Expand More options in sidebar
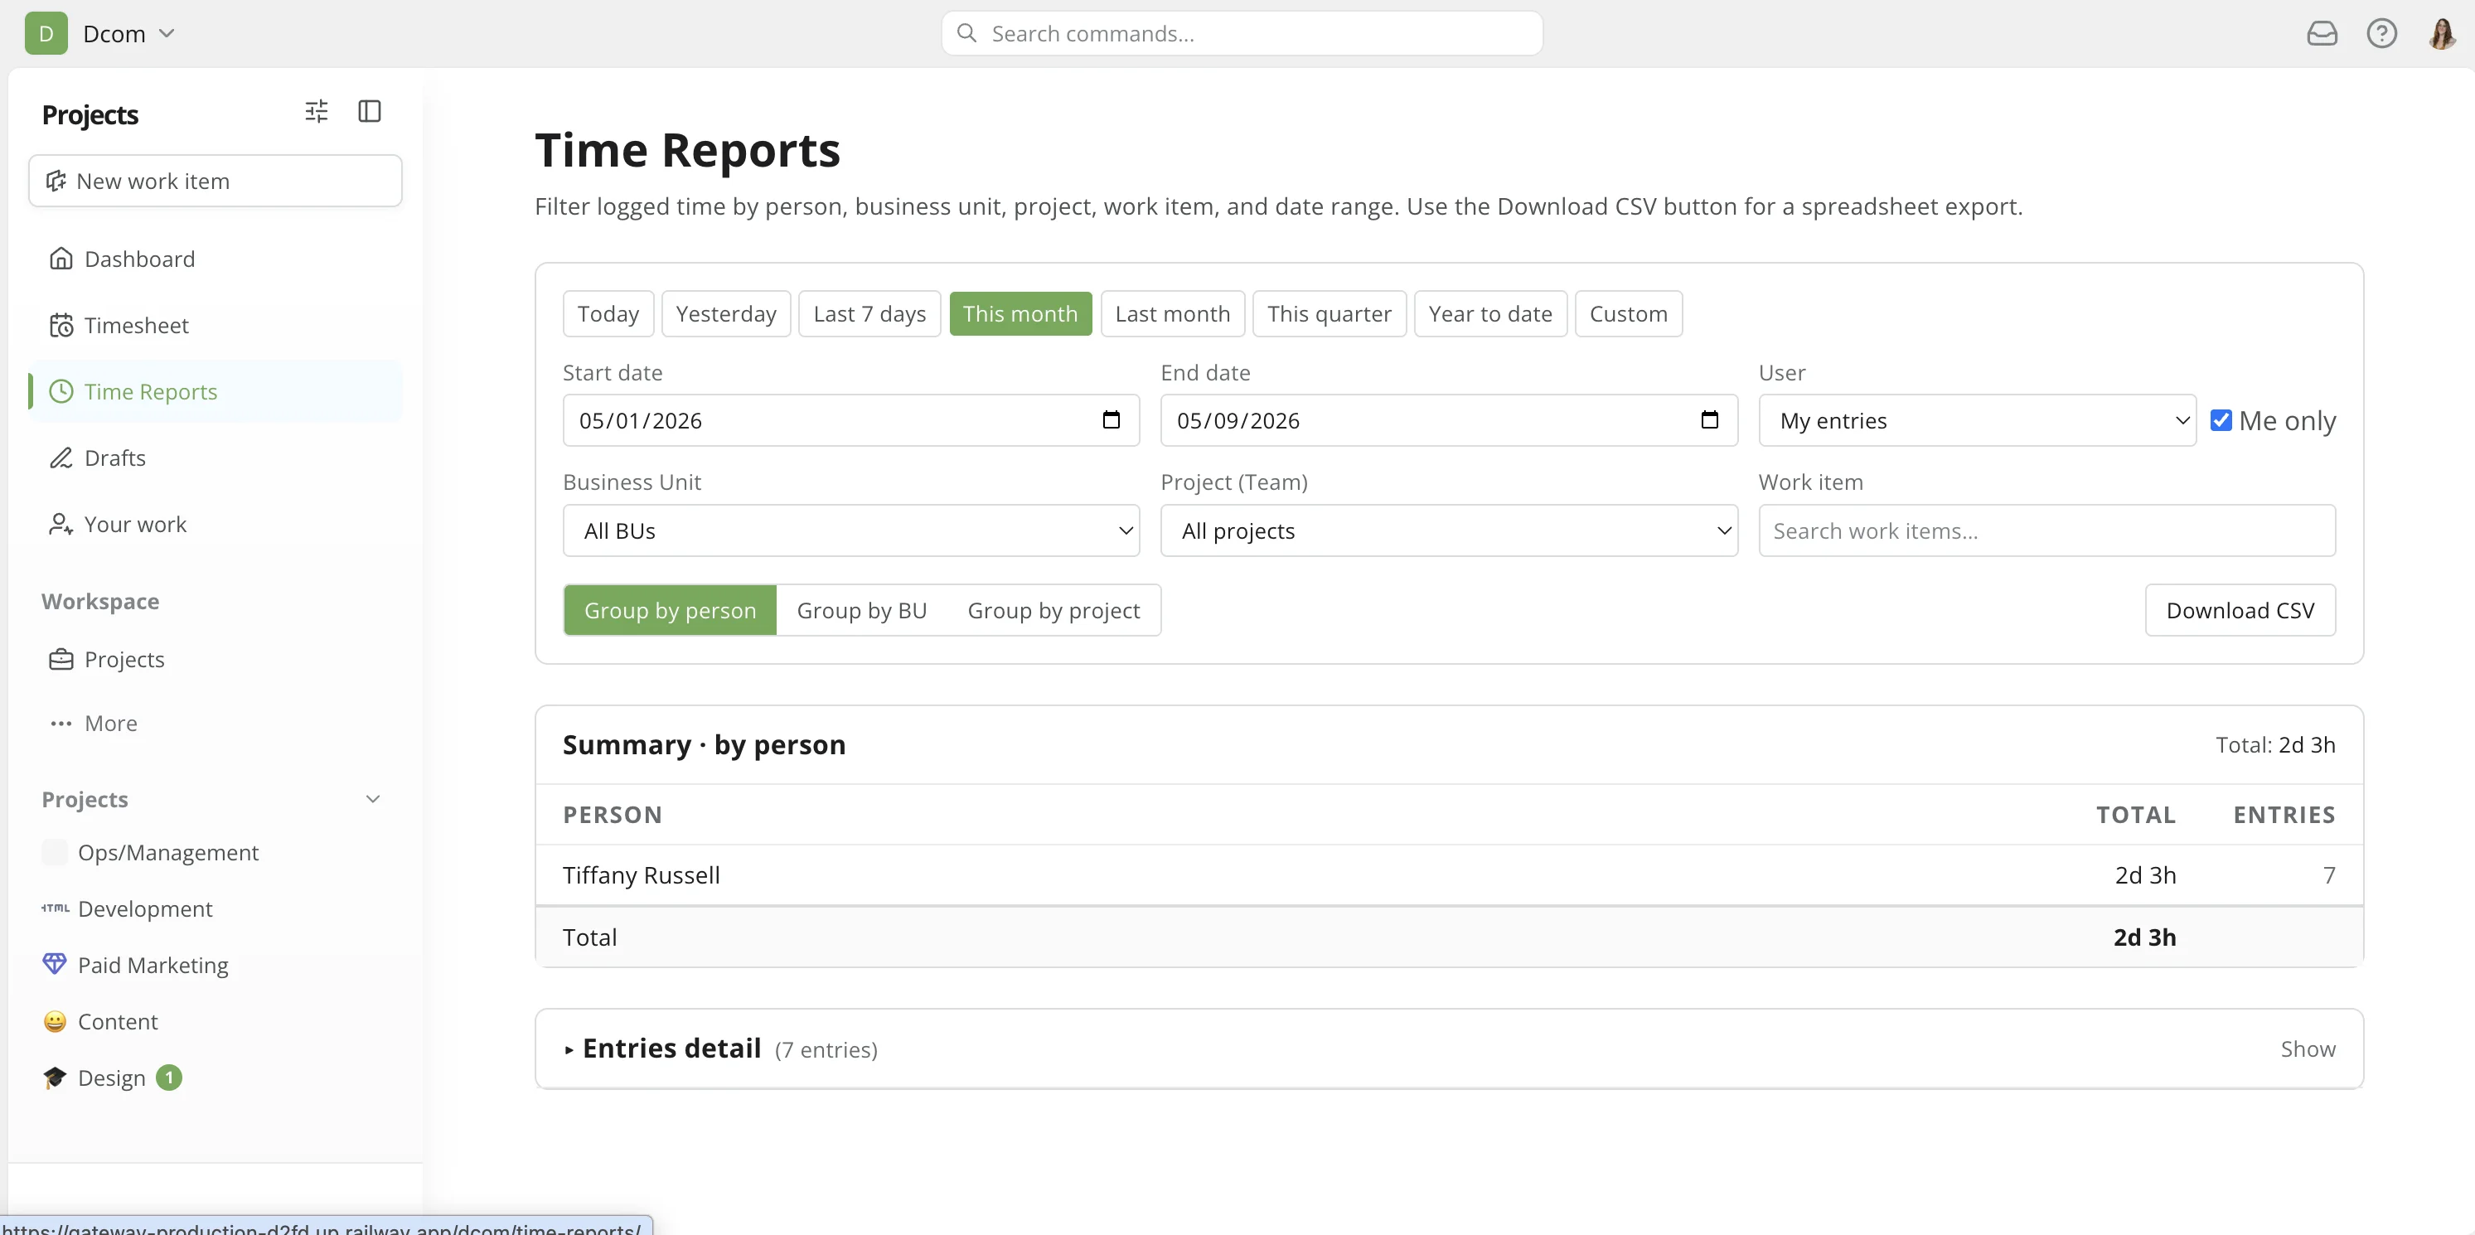This screenshot has height=1235, width=2475. (x=216, y=723)
